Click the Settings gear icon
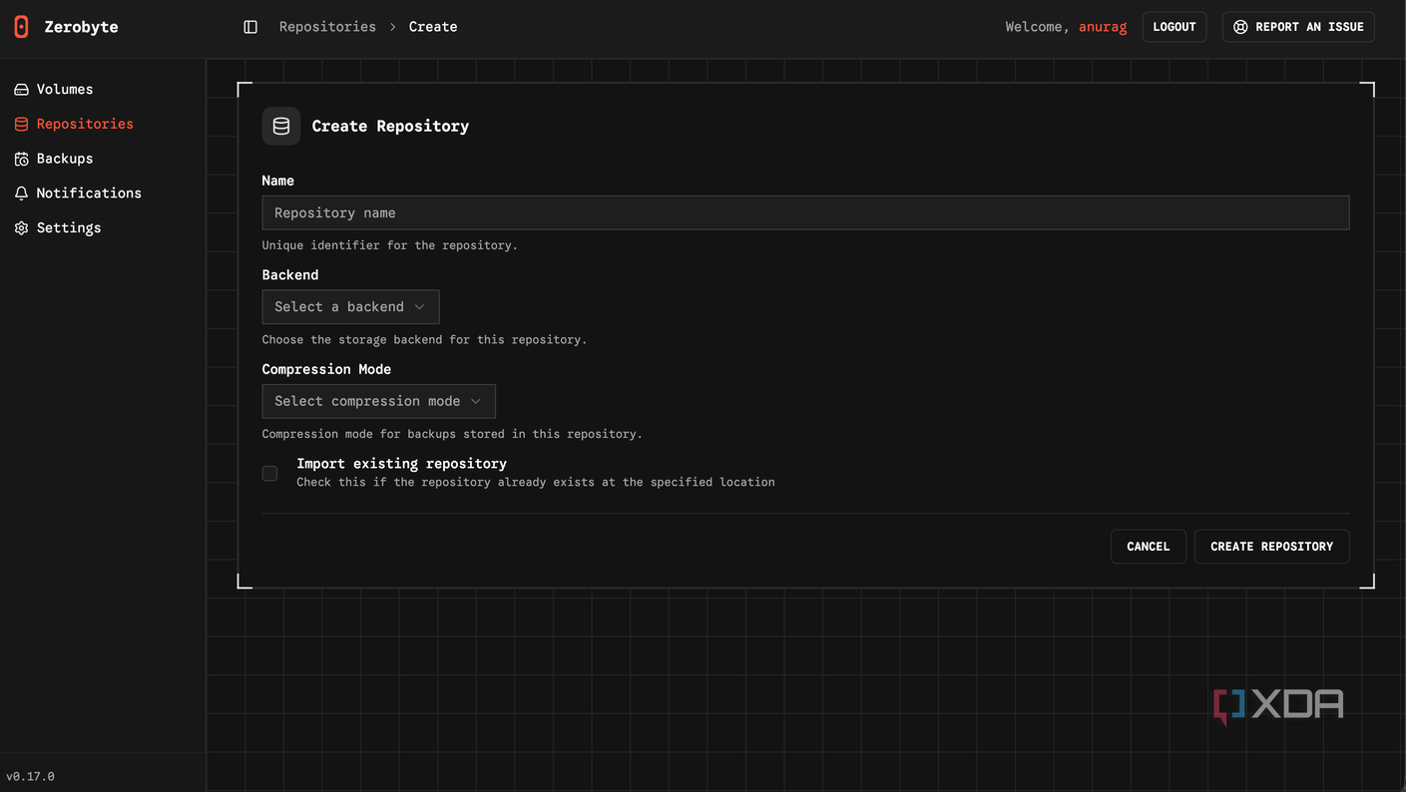 click(21, 228)
